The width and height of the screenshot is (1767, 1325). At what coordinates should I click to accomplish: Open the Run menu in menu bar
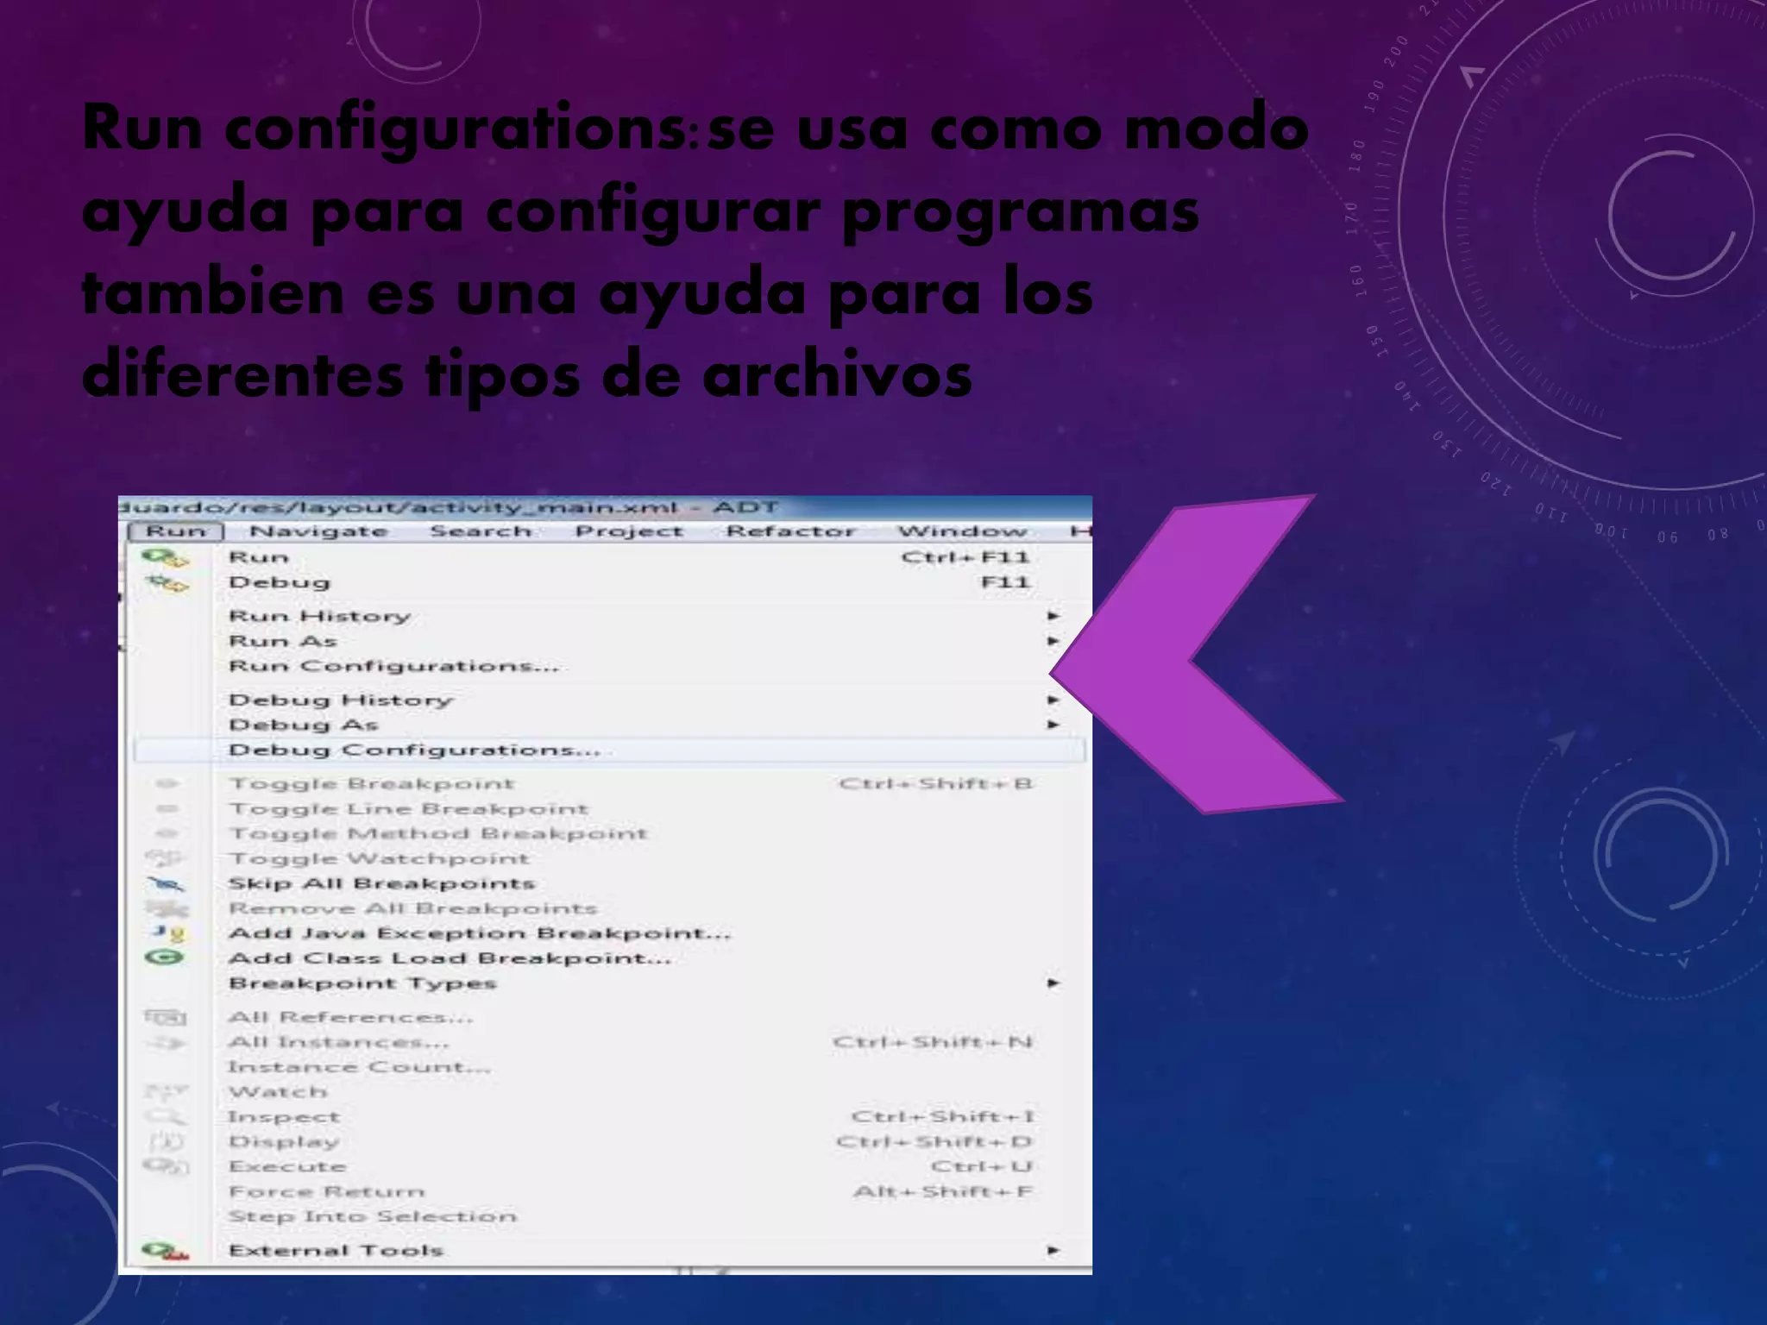pos(176,531)
